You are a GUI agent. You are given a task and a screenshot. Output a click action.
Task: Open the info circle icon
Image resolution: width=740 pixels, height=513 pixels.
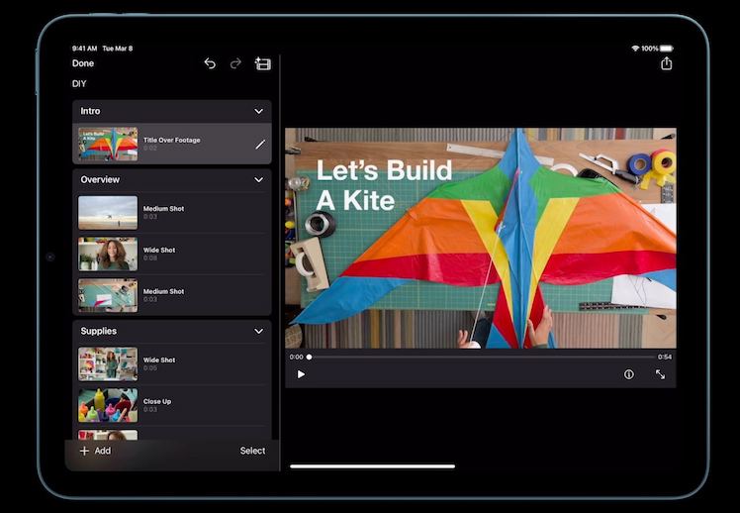(x=628, y=374)
